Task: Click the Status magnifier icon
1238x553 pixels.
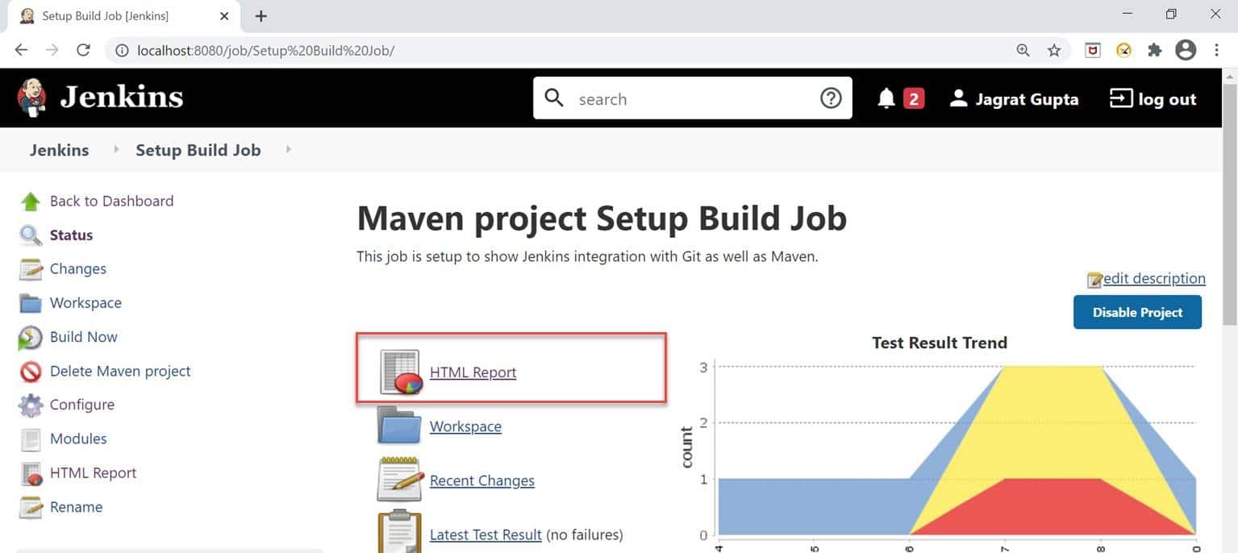Action: tap(30, 235)
